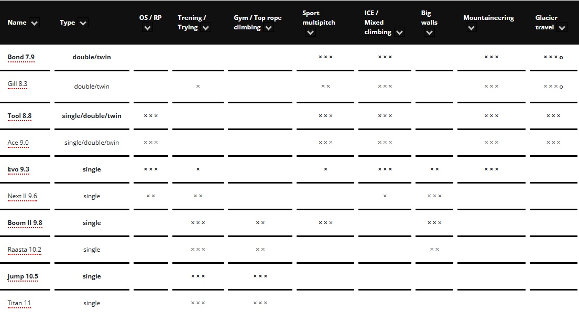Image resolution: width=579 pixels, height=312 pixels.
Task: Open the Type column dropdown arrow
Action: pos(83,23)
